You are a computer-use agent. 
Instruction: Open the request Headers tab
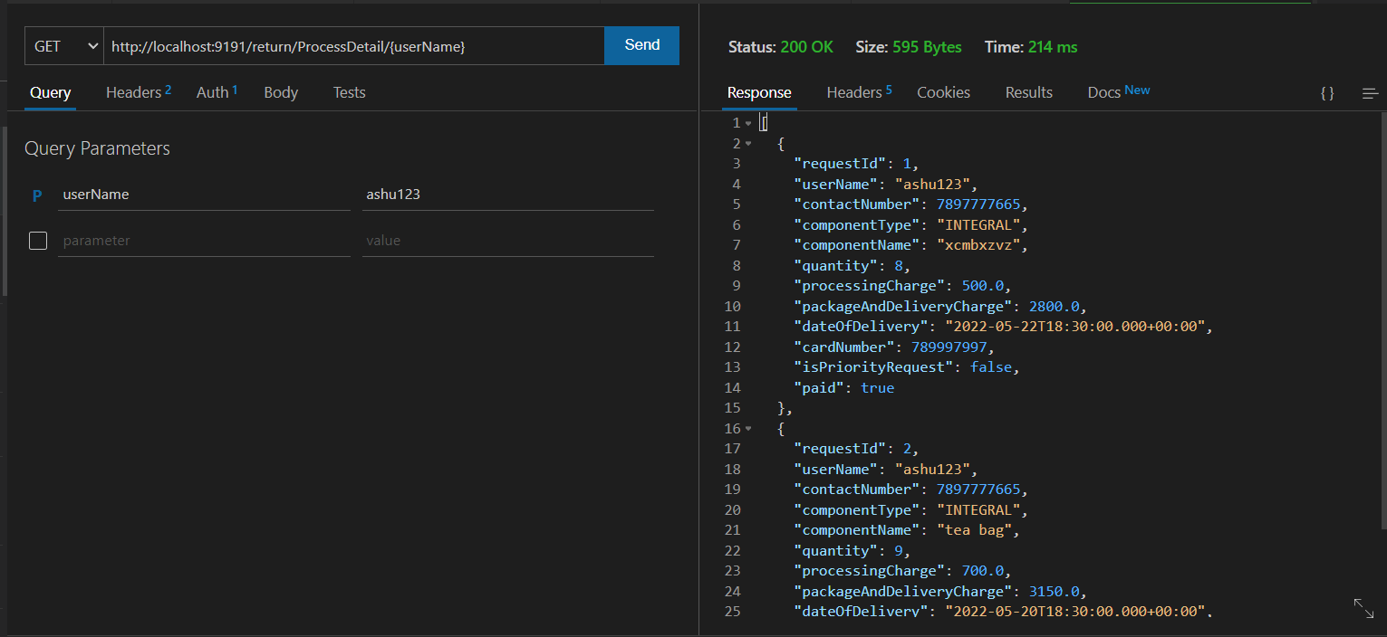pos(138,92)
